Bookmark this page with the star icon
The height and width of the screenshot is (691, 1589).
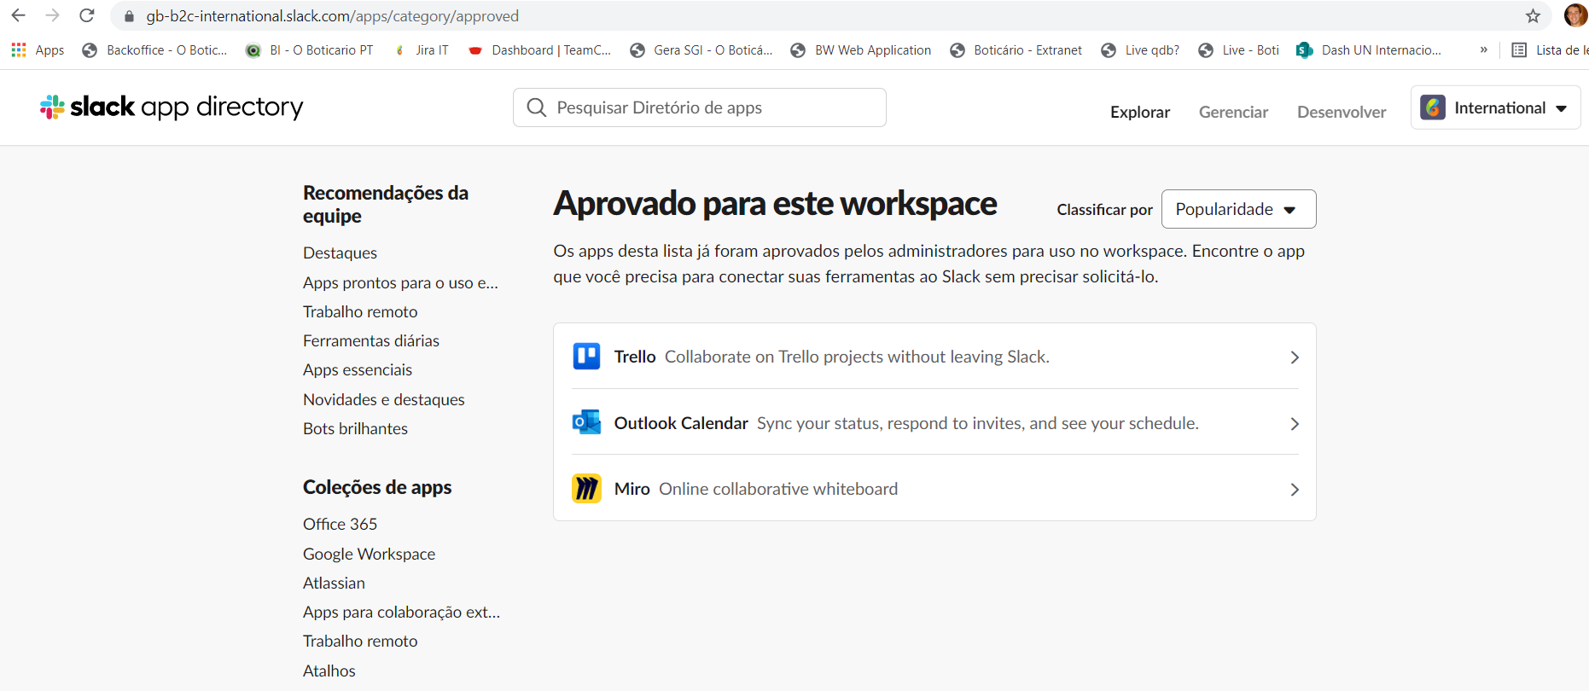pos(1533,15)
